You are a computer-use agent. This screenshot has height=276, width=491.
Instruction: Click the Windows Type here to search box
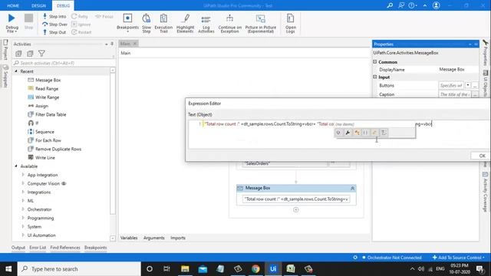[79, 269]
